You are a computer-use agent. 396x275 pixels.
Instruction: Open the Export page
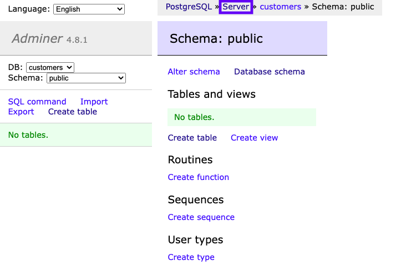[x=21, y=112]
